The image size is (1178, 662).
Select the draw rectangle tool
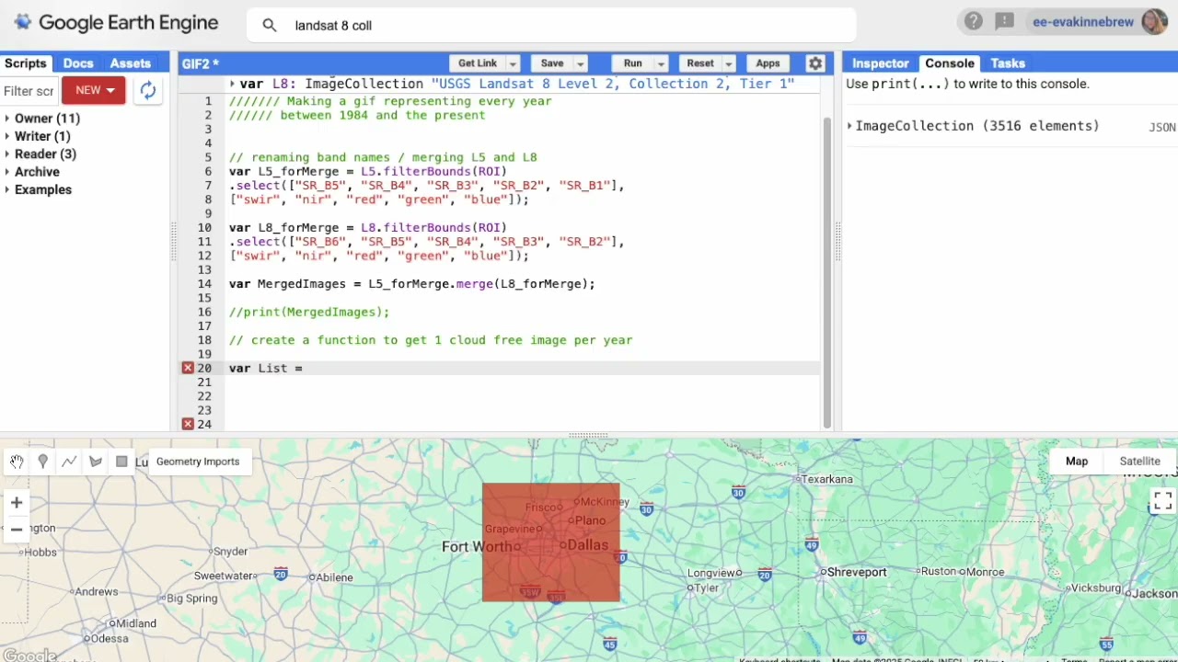(121, 462)
